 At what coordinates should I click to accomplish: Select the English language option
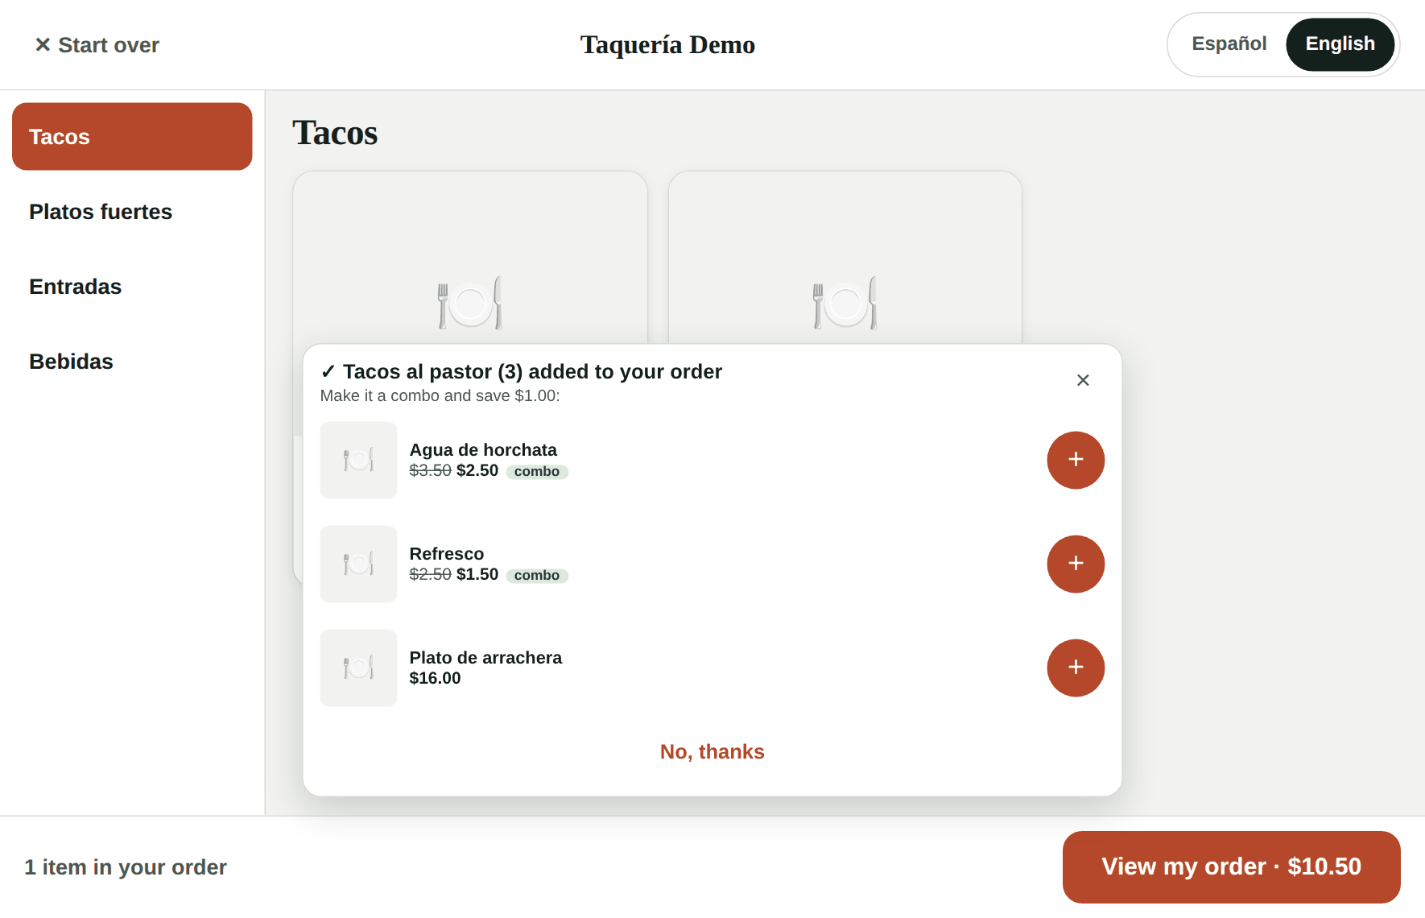click(1340, 44)
